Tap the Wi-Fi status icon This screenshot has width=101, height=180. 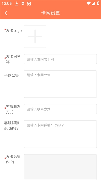click(89, 3)
